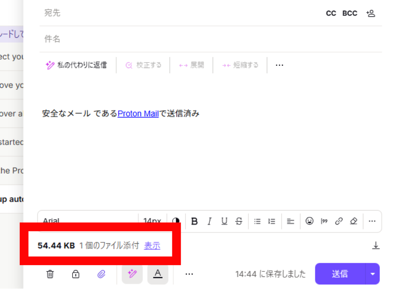
Task: Insert a link using the chain icon
Action: pos(339,221)
